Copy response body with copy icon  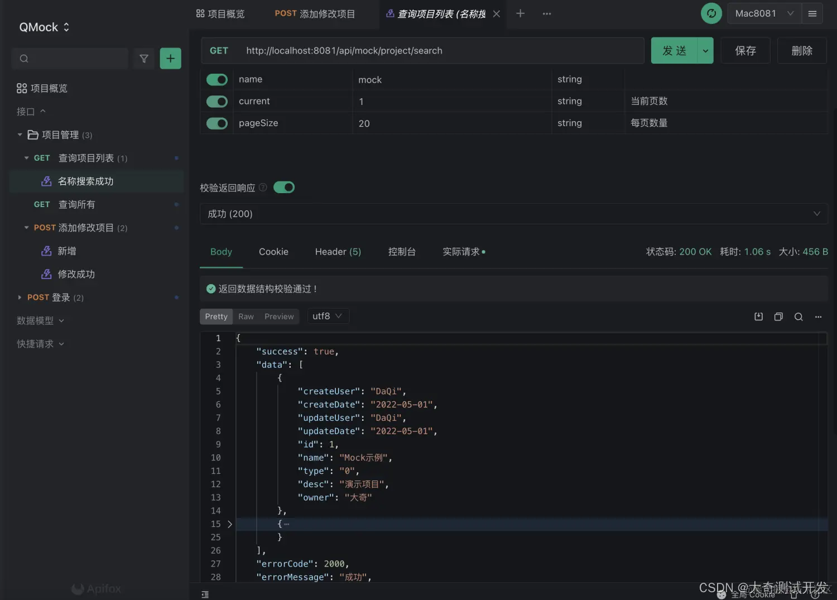(778, 316)
